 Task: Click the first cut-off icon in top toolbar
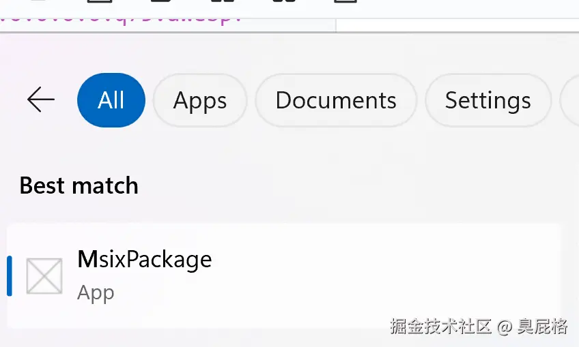38,1
